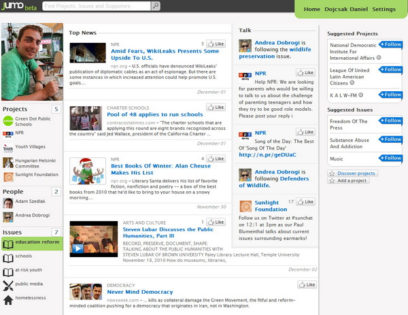Click Youth Villages logo icon
This screenshot has height=315, width=408.
(x=8, y=148)
